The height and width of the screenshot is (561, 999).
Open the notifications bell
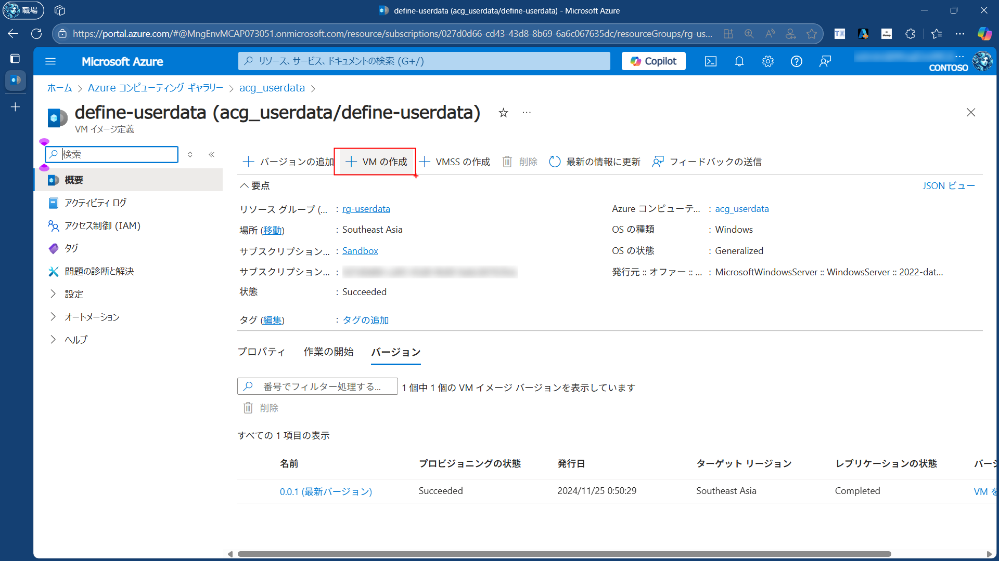pyautogui.click(x=739, y=61)
